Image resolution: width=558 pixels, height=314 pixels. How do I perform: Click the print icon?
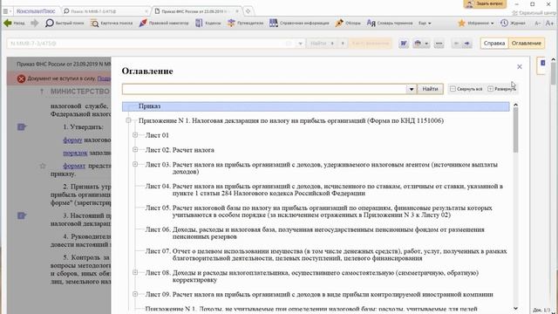418,44
